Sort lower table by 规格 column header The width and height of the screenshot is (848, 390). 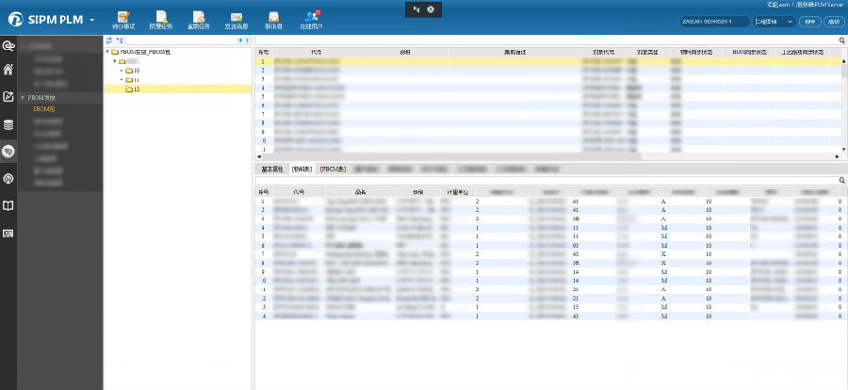click(418, 192)
